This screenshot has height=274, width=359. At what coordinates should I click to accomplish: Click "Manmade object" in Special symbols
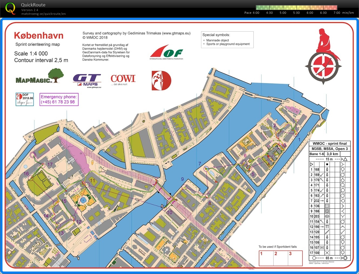tap(218, 40)
